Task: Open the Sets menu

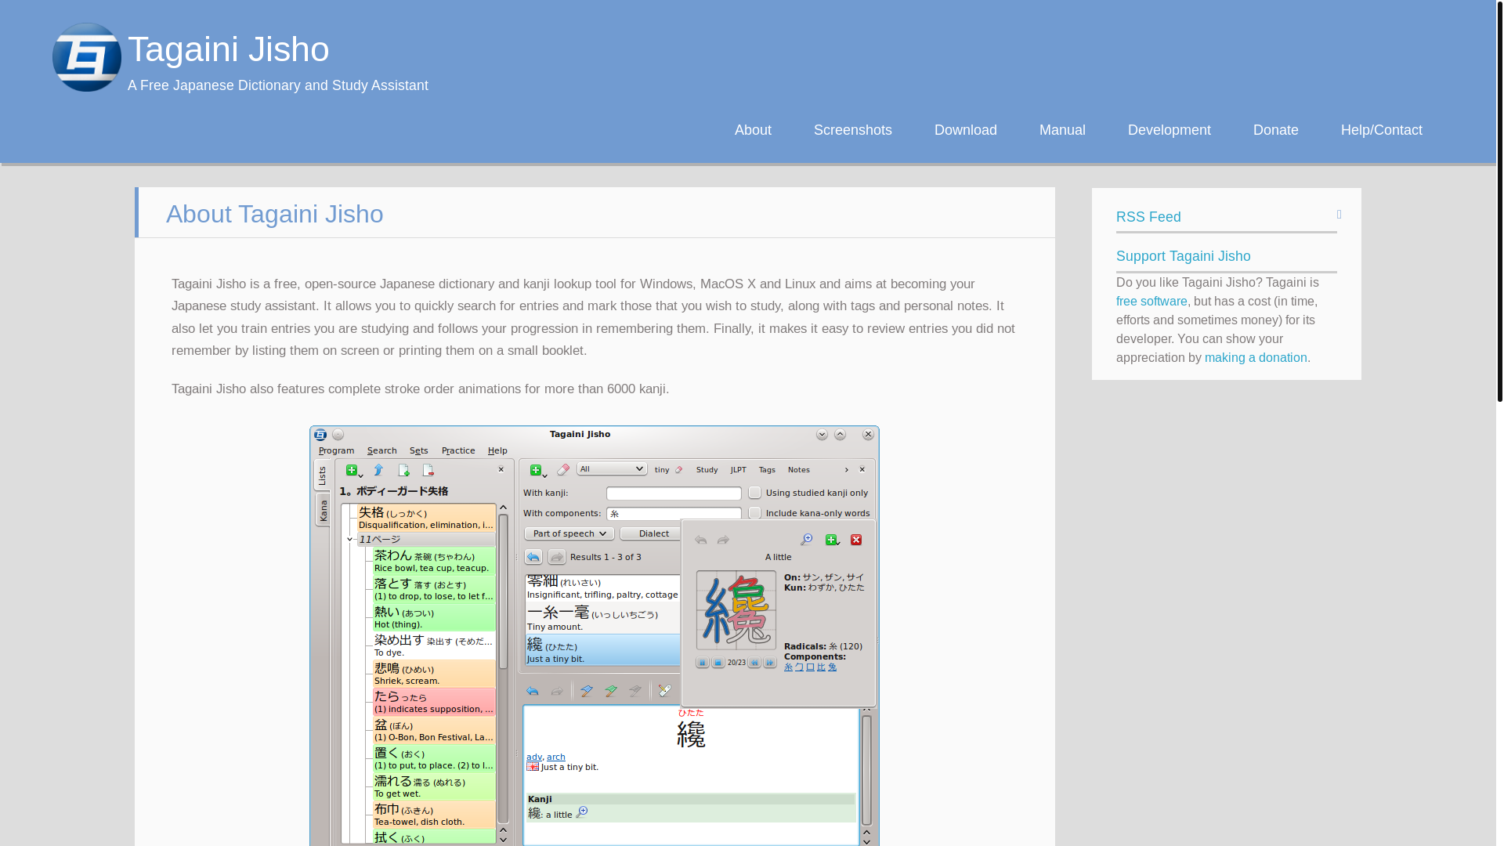Action: 419,451
